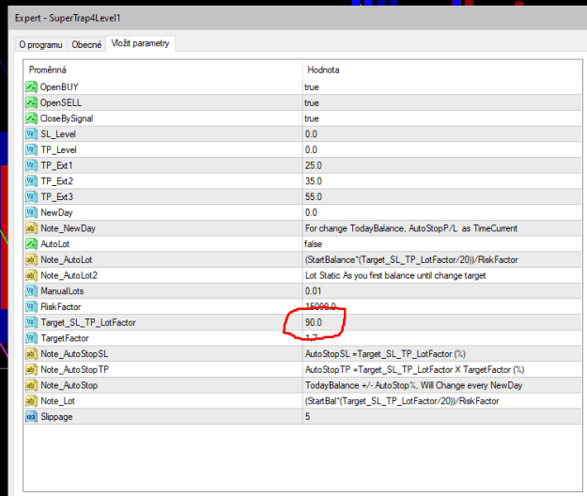Screen dimensions: 587x496
Task: Select the 'Lot Static As you first balance' value
Action: tap(395, 275)
